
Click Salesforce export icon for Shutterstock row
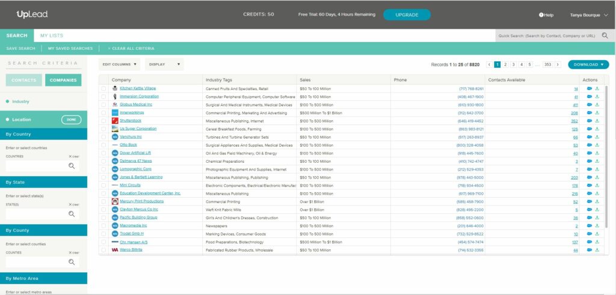(590, 121)
